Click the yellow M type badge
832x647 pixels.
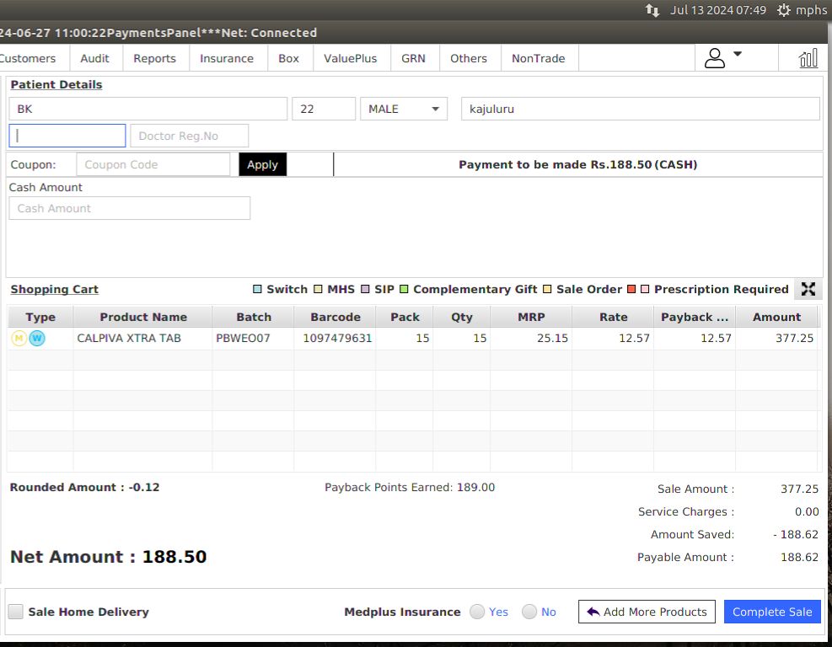pos(19,339)
